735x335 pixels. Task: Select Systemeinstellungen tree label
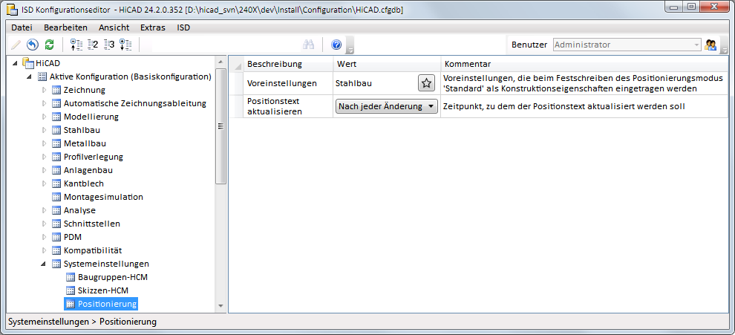coord(106,264)
